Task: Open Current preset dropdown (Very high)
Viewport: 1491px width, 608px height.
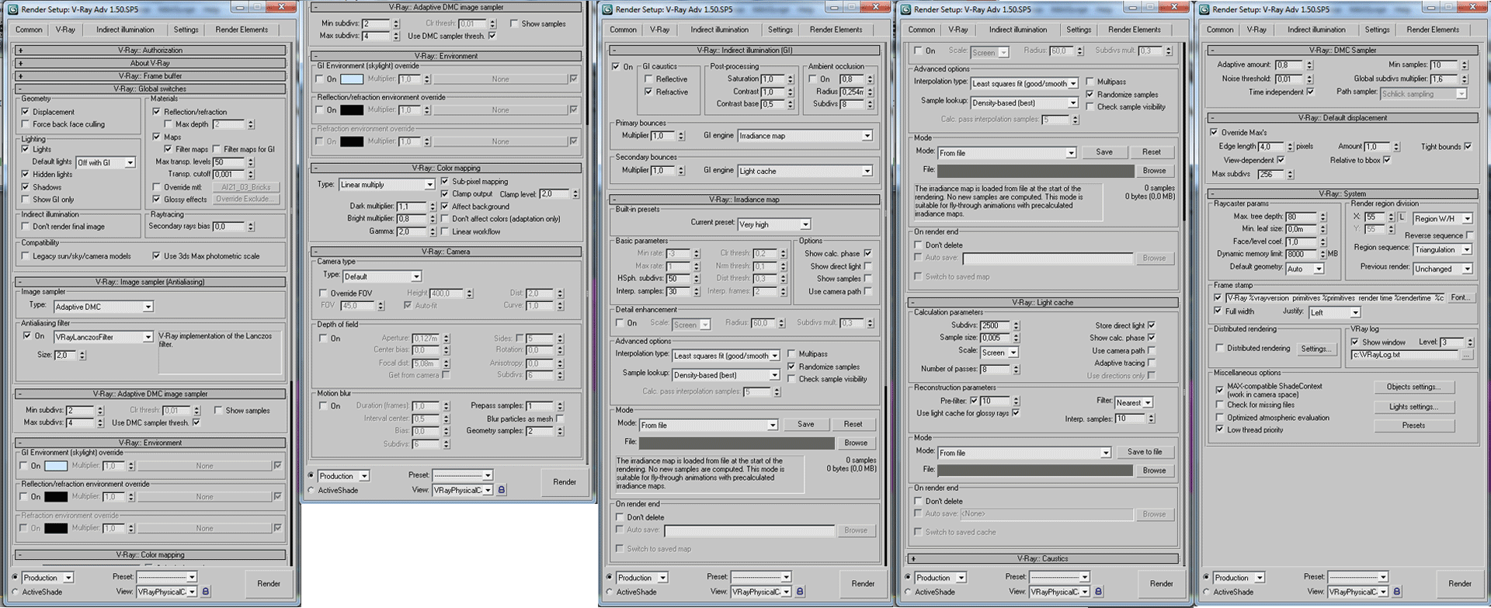Action: 774,224
